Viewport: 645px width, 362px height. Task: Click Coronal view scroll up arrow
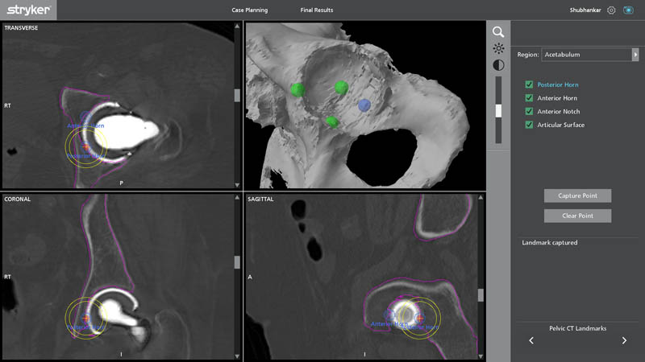(237, 198)
